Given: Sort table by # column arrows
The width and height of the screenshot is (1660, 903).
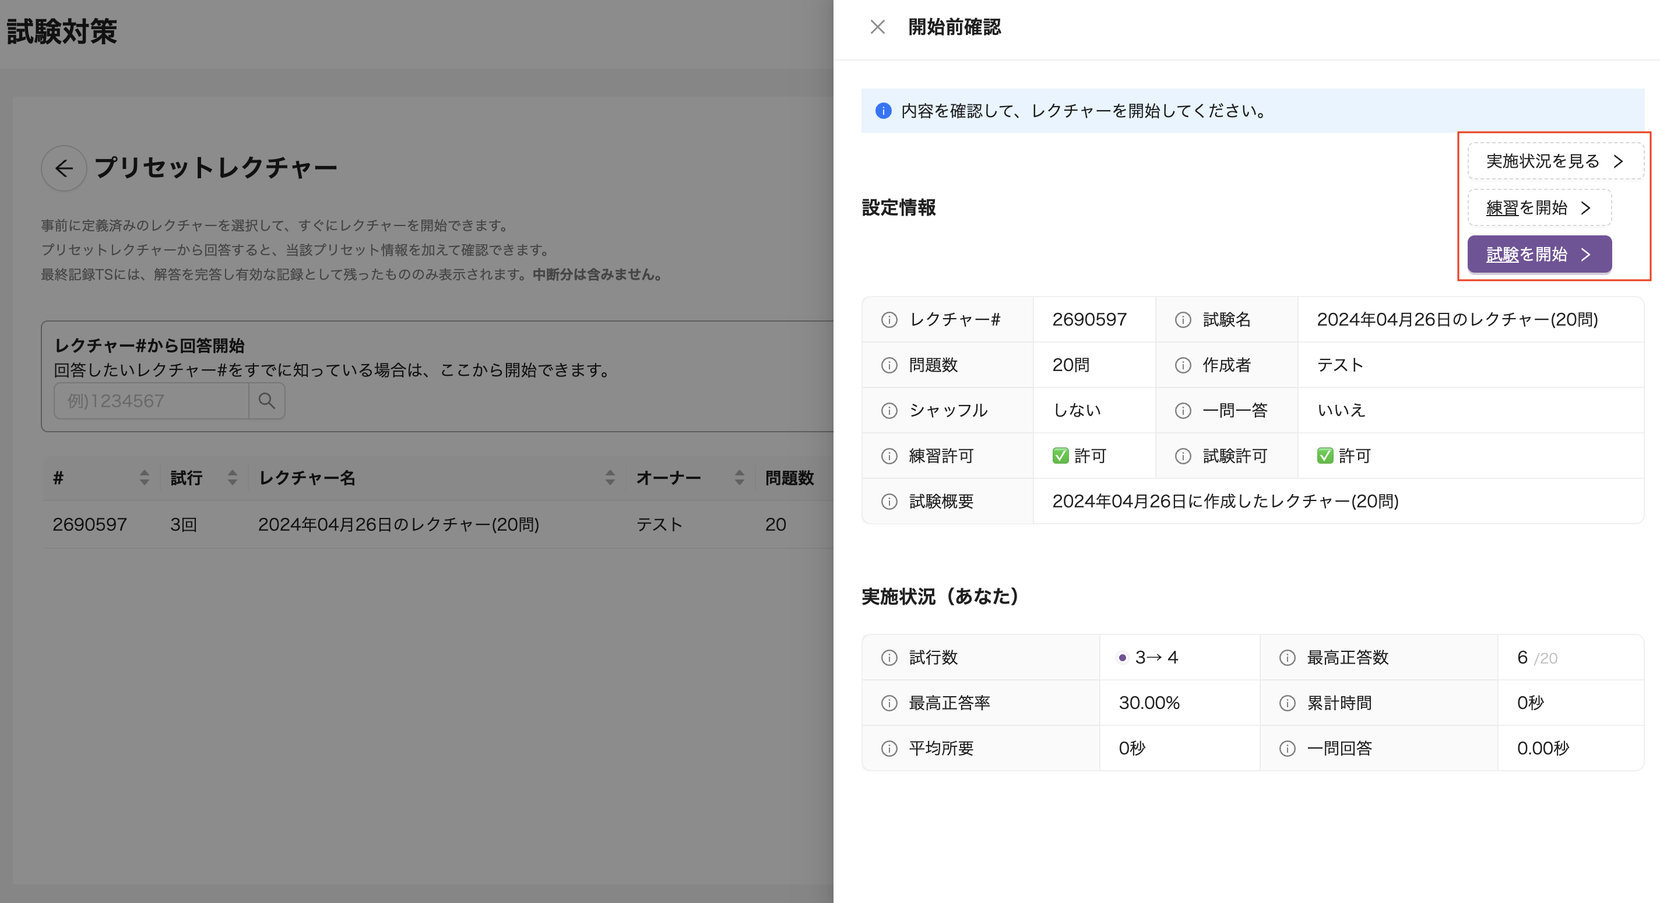Looking at the screenshot, I should [145, 478].
